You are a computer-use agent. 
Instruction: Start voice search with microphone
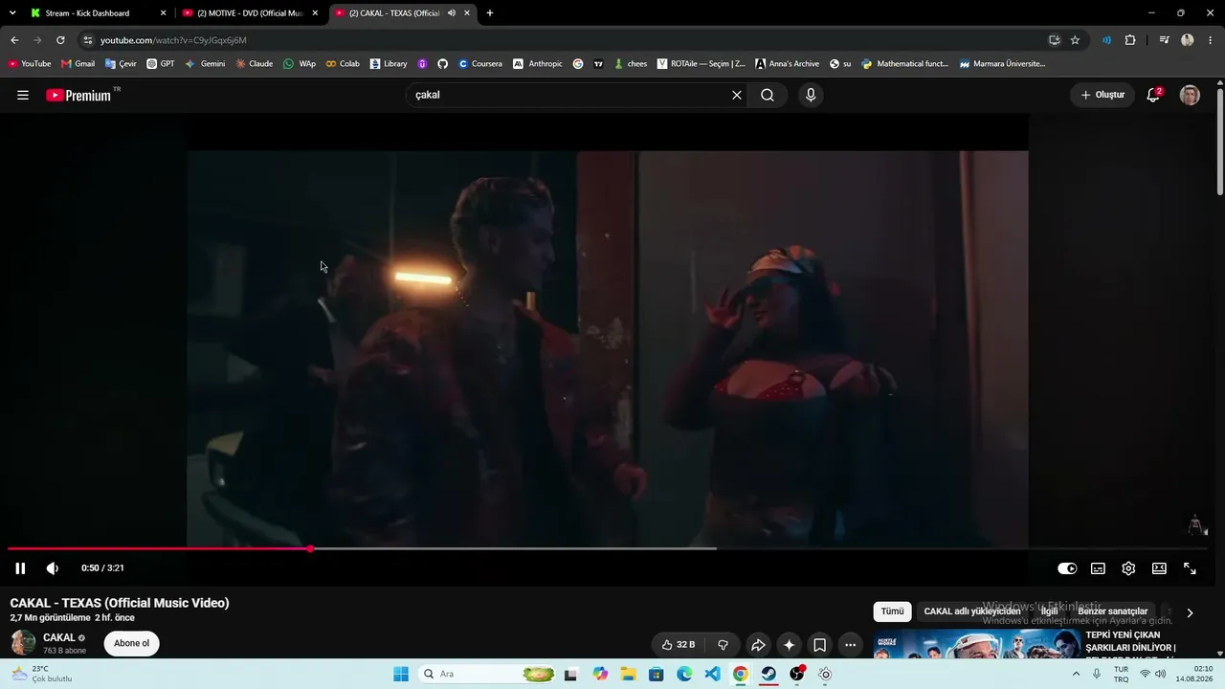(811, 95)
